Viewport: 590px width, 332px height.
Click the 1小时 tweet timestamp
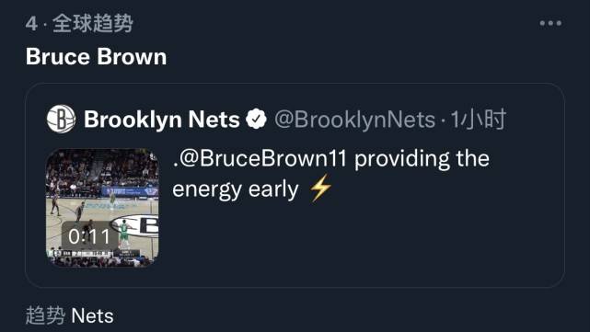[x=478, y=120]
